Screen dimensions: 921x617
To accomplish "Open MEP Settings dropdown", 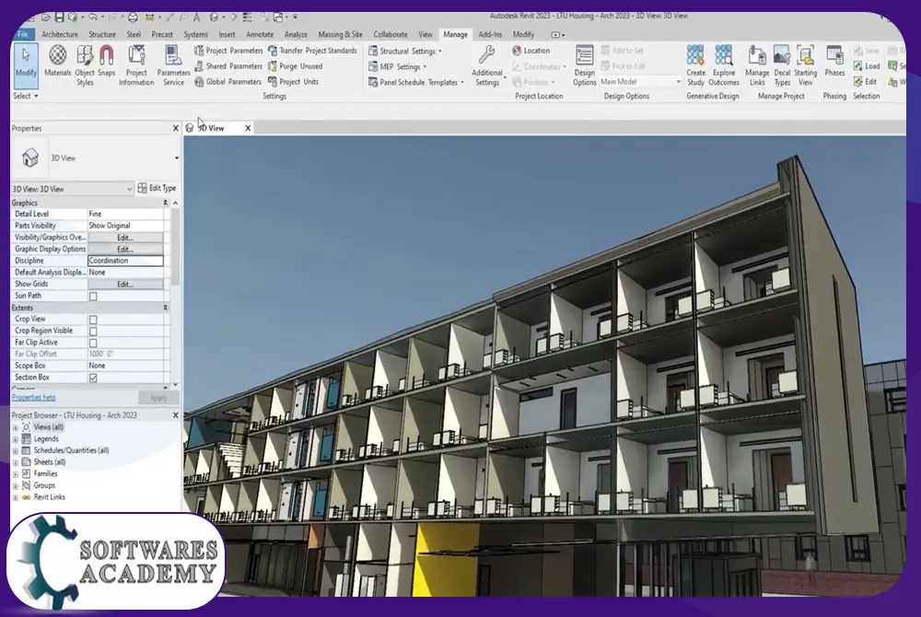I will 397,67.
